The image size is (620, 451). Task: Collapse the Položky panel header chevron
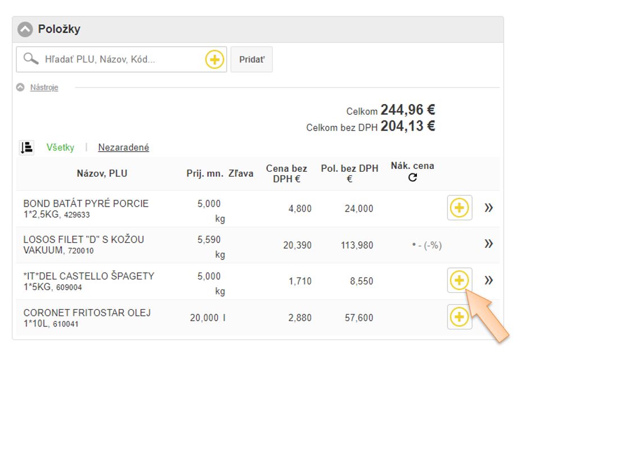click(x=25, y=29)
